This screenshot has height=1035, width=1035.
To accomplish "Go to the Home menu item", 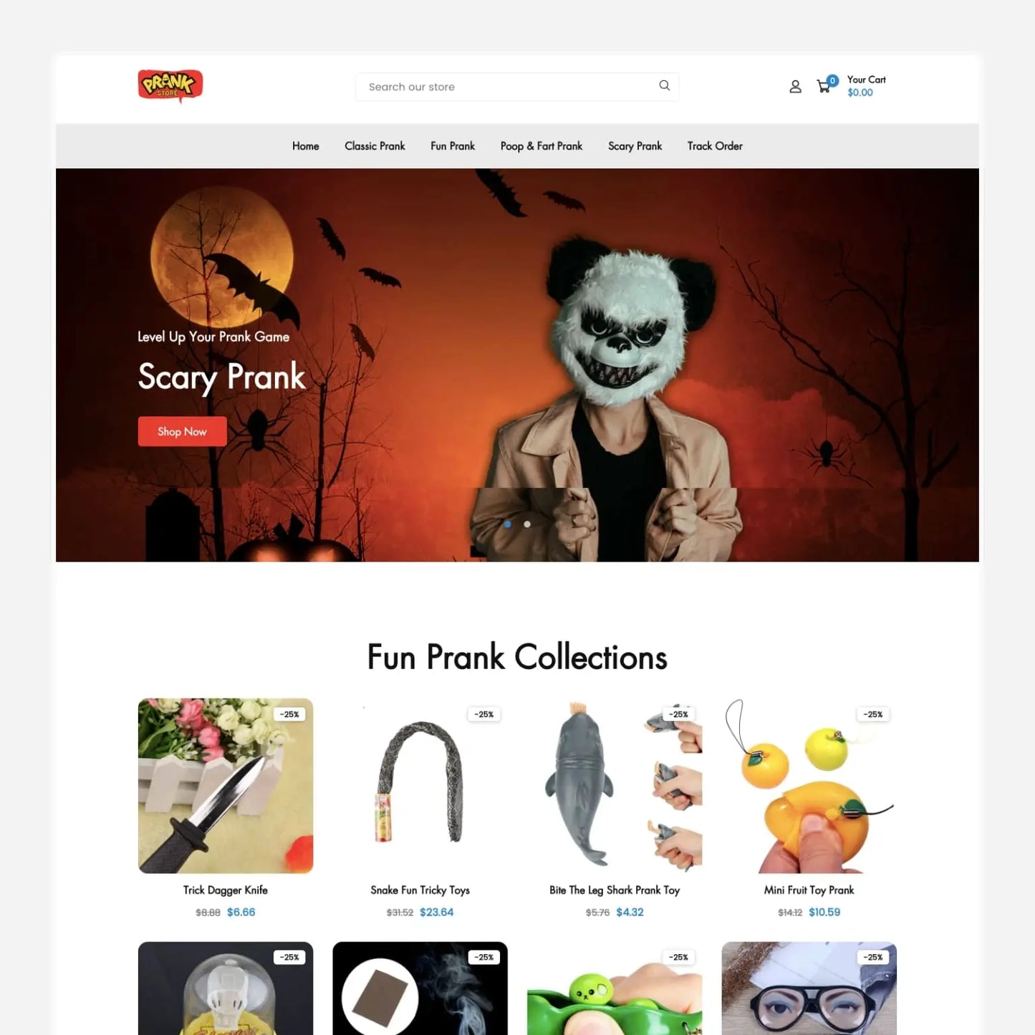I will point(306,146).
